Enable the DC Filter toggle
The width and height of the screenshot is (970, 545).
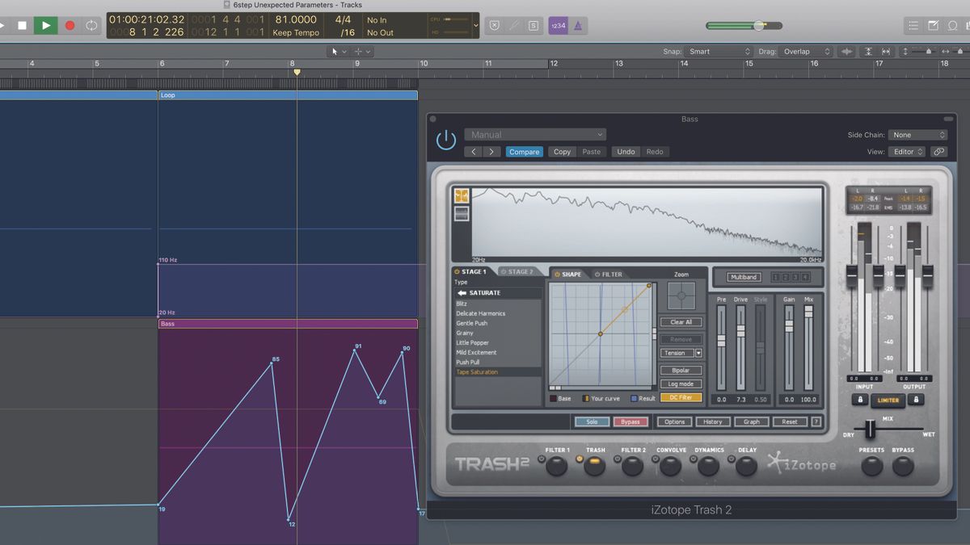point(680,397)
